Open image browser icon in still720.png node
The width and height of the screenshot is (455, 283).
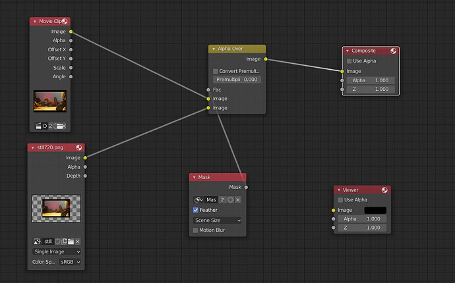click(37, 242)
